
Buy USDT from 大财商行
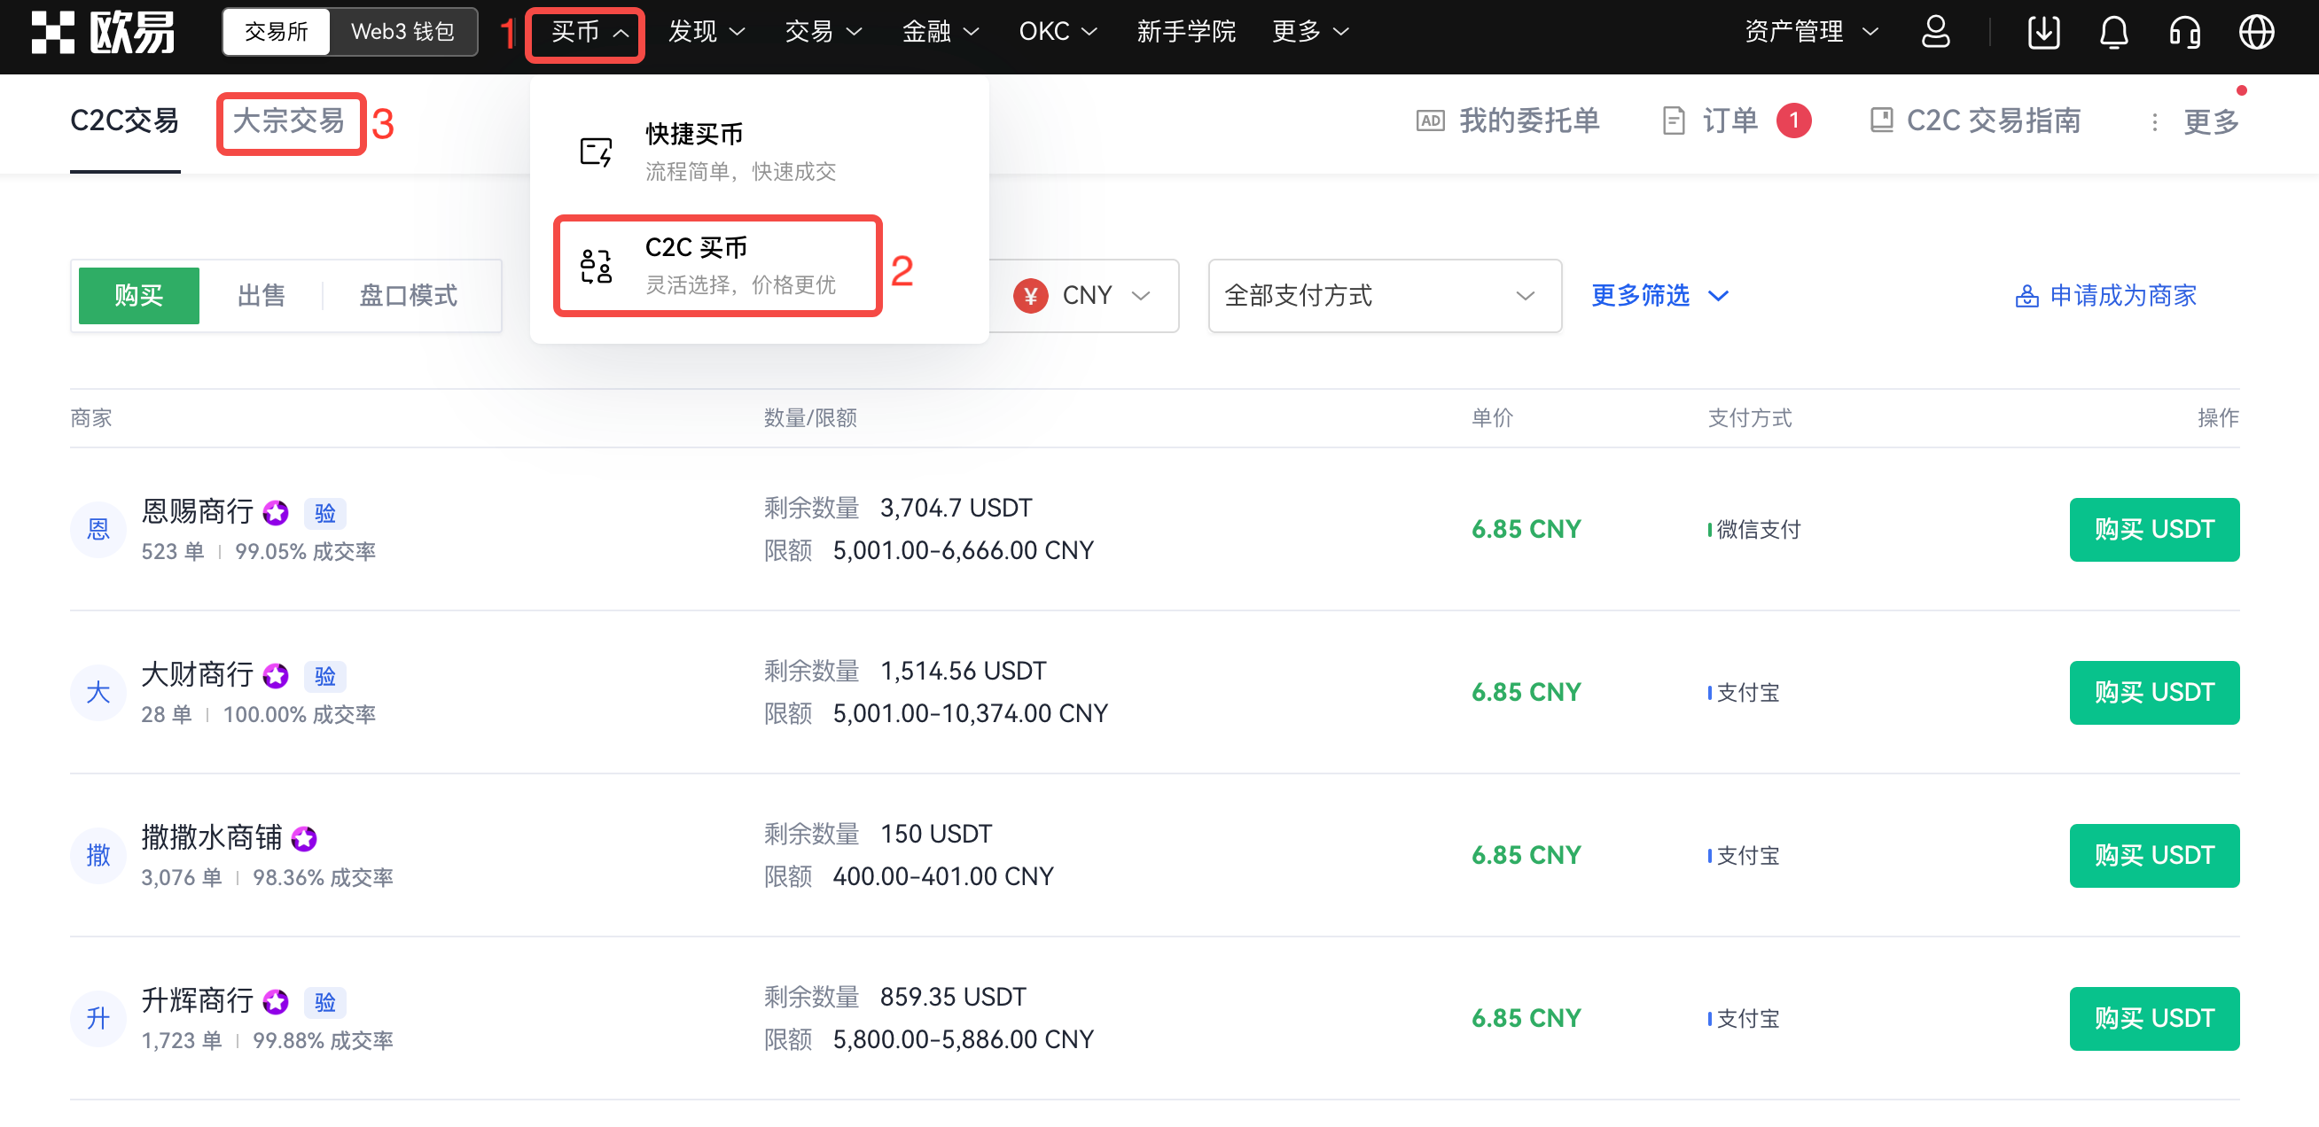(x=2153, y=692)
